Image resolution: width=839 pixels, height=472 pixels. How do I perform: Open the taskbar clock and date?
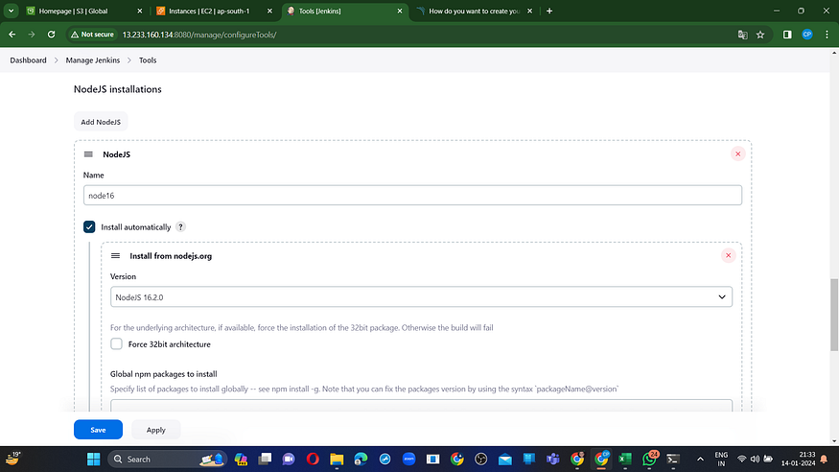tap(799, 460)
